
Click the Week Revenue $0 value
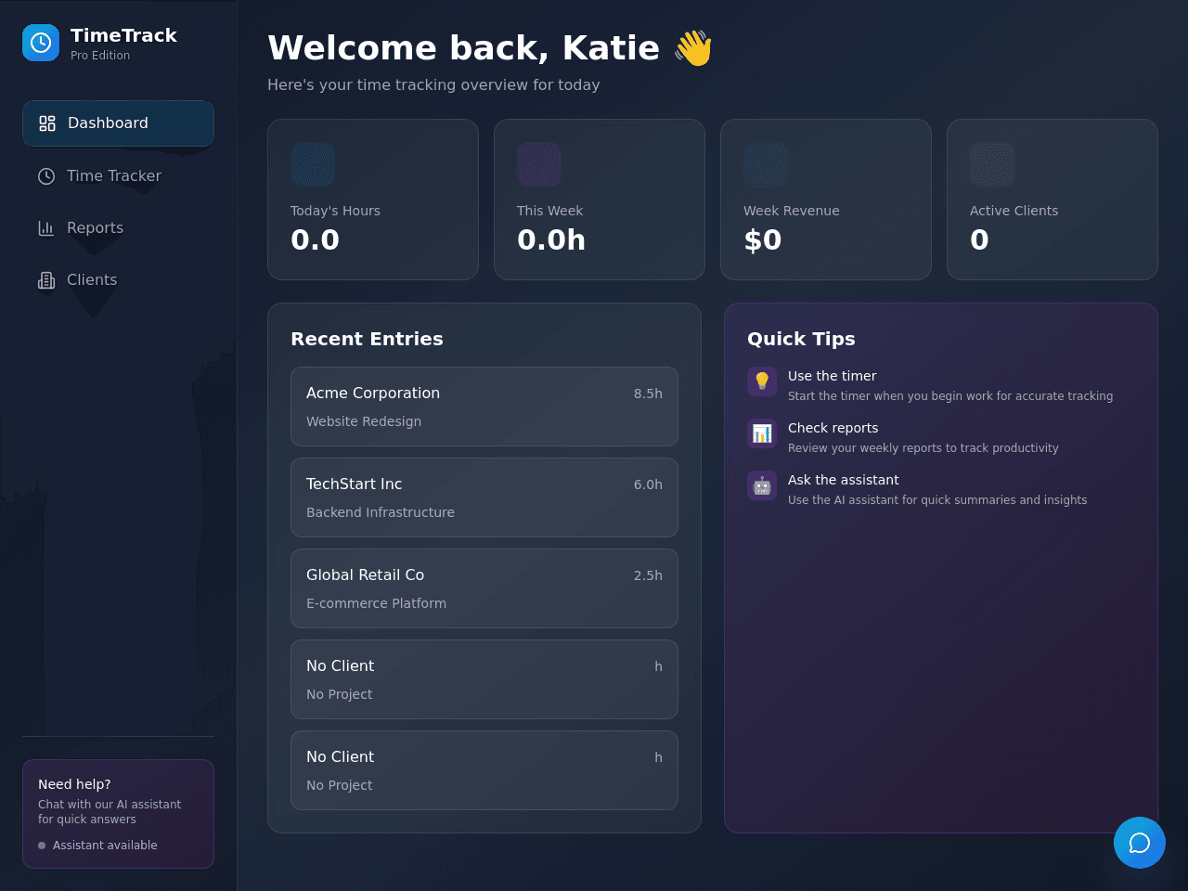762,240
